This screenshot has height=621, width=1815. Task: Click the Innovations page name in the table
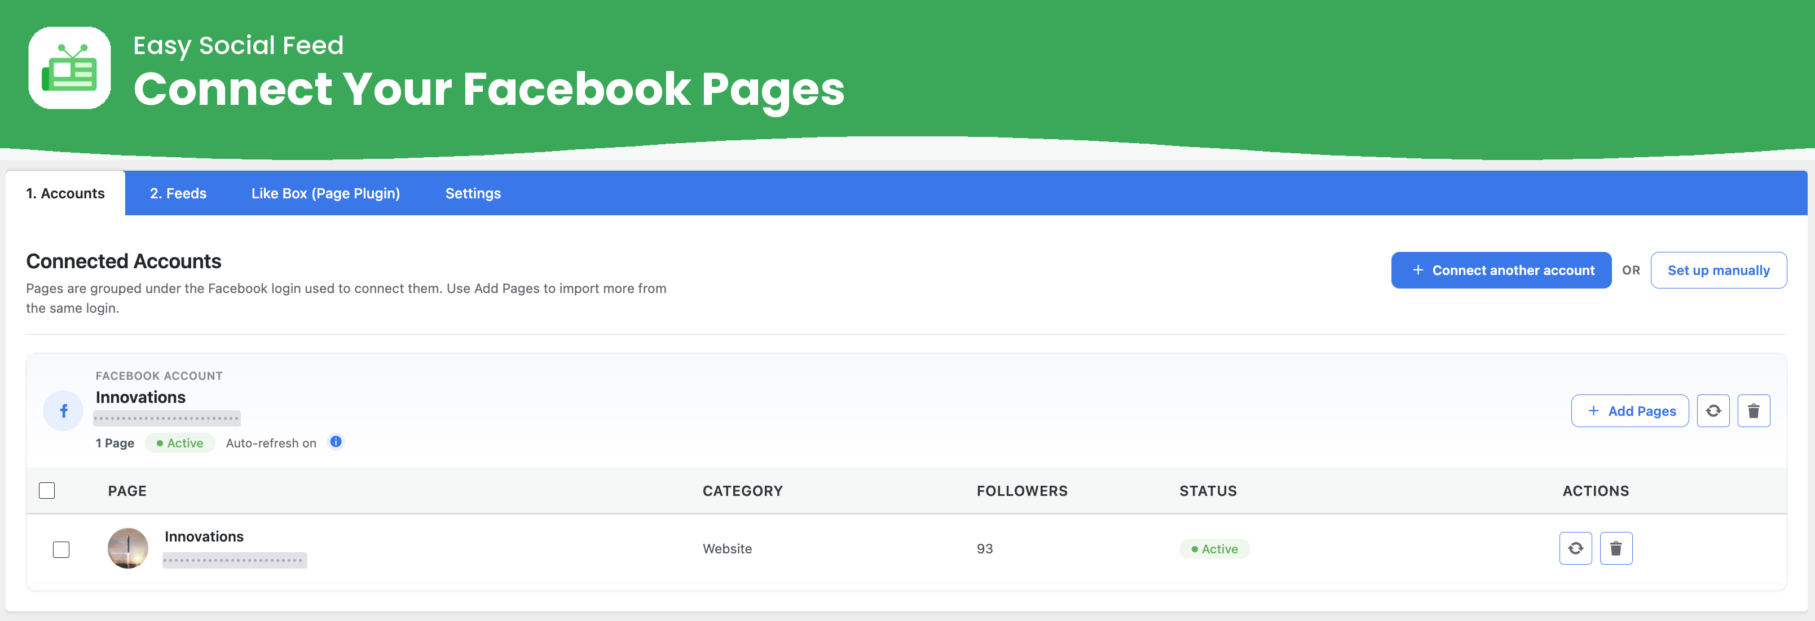(204, 536)
